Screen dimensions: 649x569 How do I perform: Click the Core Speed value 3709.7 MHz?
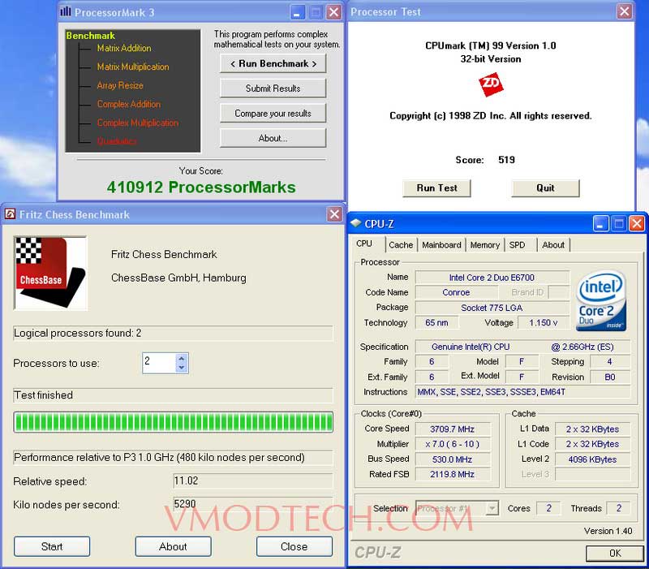point(453,429)
